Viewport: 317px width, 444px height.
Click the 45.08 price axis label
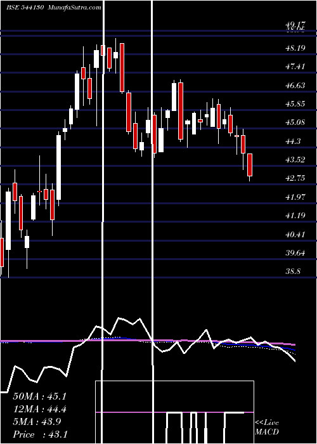295,122
